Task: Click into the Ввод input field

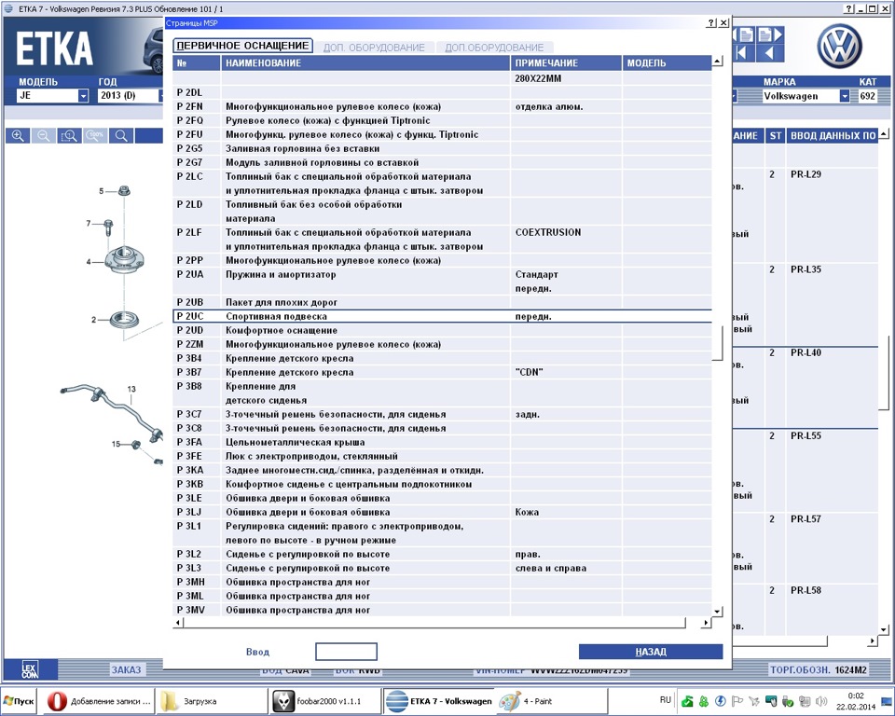Action: pyautogui.click(x=347, y=652)
